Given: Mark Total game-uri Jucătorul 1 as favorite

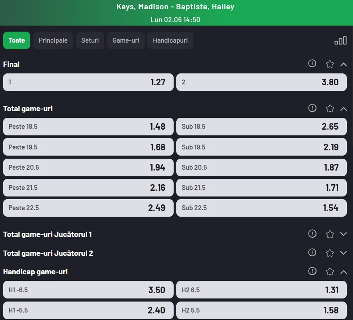Looking at the screenshot, I should tap(330, 234).
